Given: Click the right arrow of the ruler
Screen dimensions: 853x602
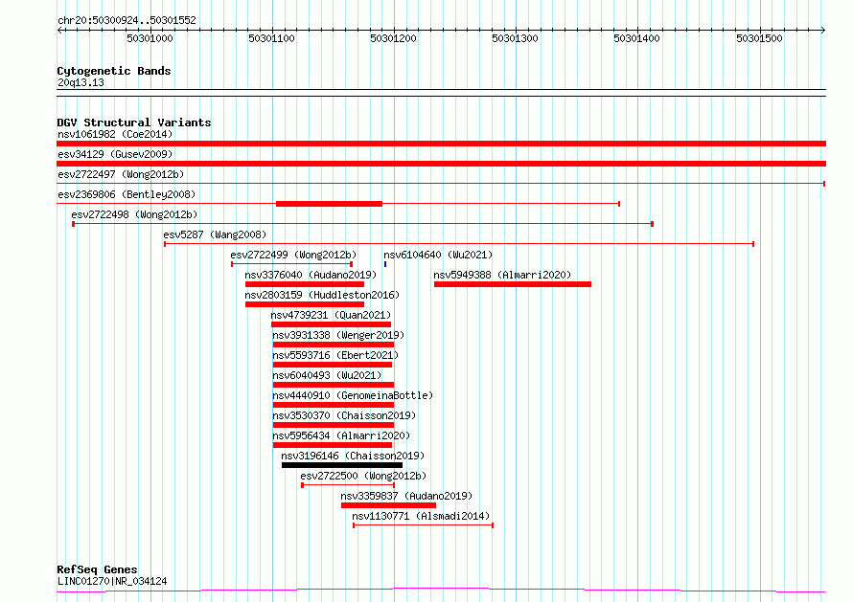Looking at the screenshot, I should pyautogui.click(x=822, y=30).
